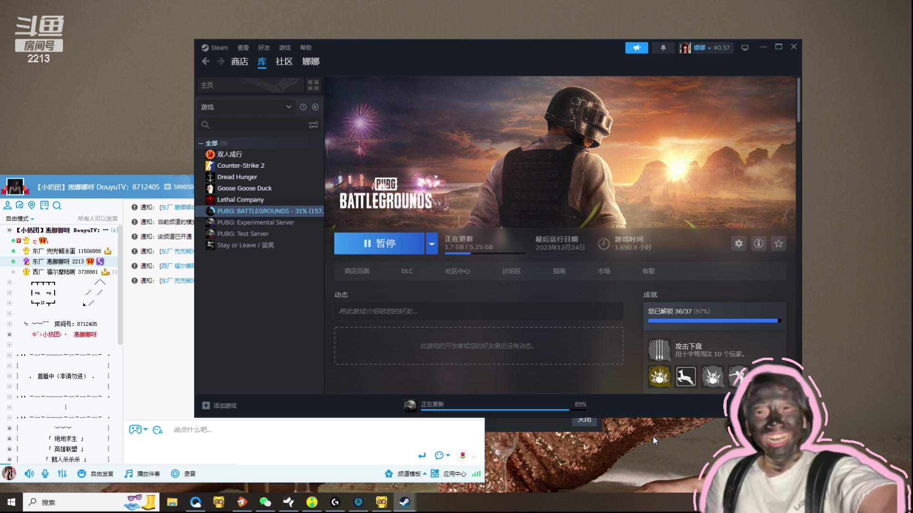Add PUBG to favorites star
Screen dimensions: 913x513
point(778,243)
